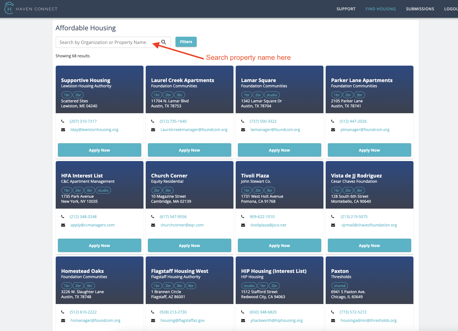Email plmanager@foundcom.org
Screen dimensions: 458x331
pos(365,130)
